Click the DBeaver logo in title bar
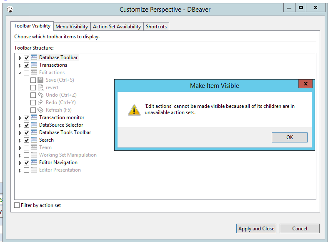Image resolution: width=328 pixels, height=242 pixels. pos(10,10)
